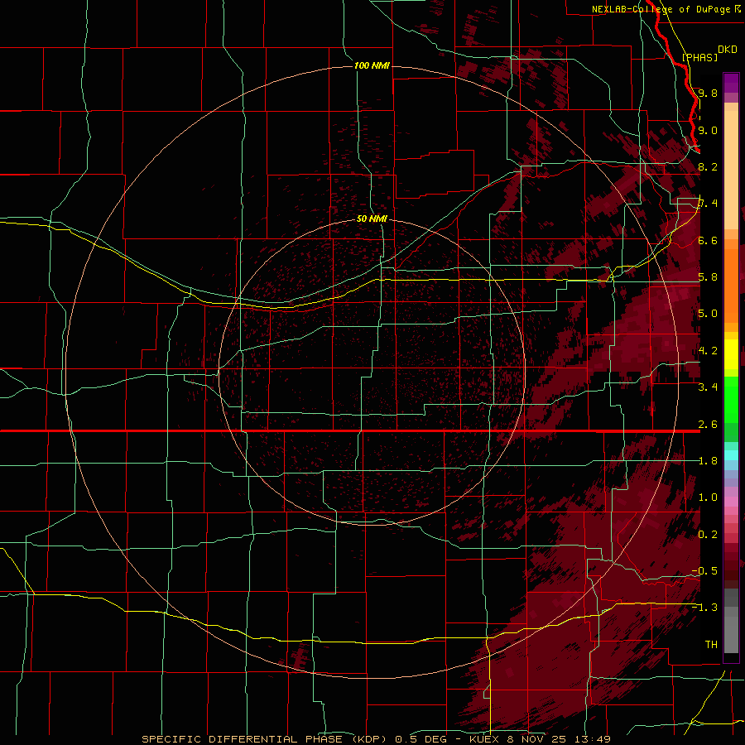Pick the yellow segment of color scale
The height and width of the screenshot is (745, 745).
[731, 354]
